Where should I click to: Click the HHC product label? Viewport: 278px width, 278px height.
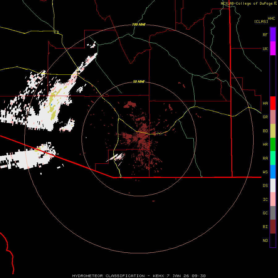pyautogui.click(x=271, y=19)
